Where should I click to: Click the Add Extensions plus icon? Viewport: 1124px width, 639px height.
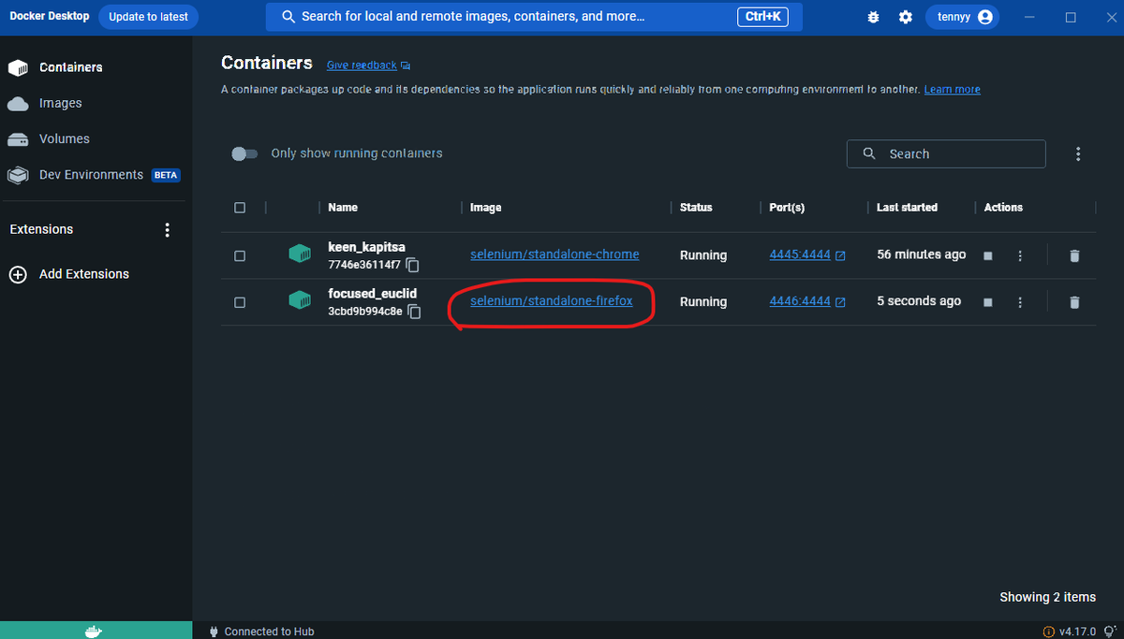tap(18, 274)
